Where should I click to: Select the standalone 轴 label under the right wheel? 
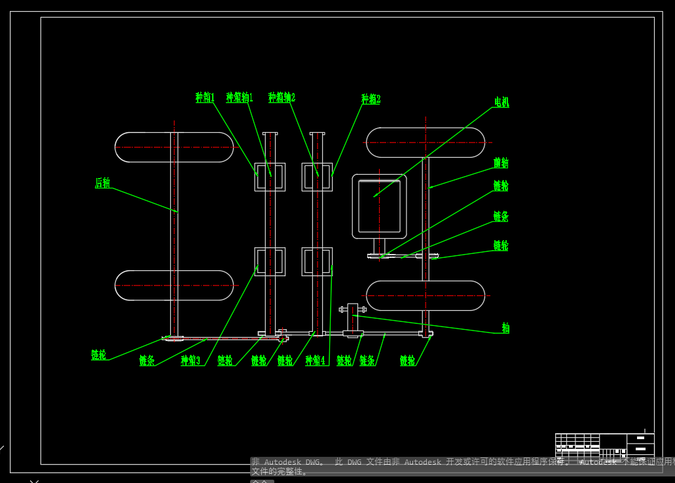(506, 328)
